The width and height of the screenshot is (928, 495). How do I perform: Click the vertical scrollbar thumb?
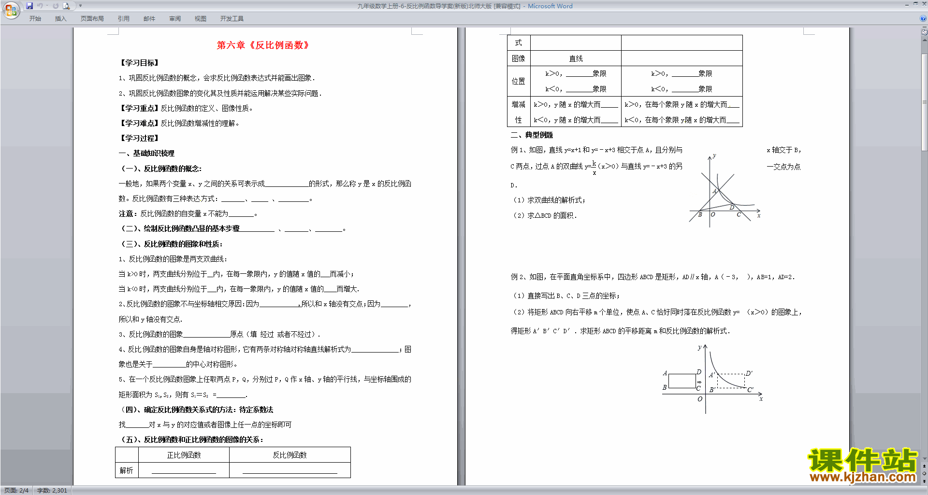pyautogui.click(x=925, y=102)
